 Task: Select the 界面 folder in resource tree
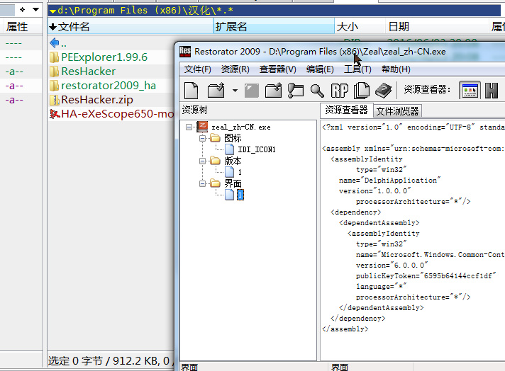(233, 183)
